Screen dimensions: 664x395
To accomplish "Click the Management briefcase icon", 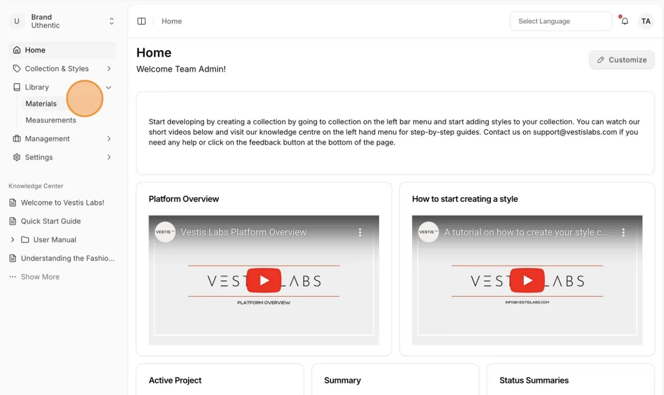I will pos(17,139).
